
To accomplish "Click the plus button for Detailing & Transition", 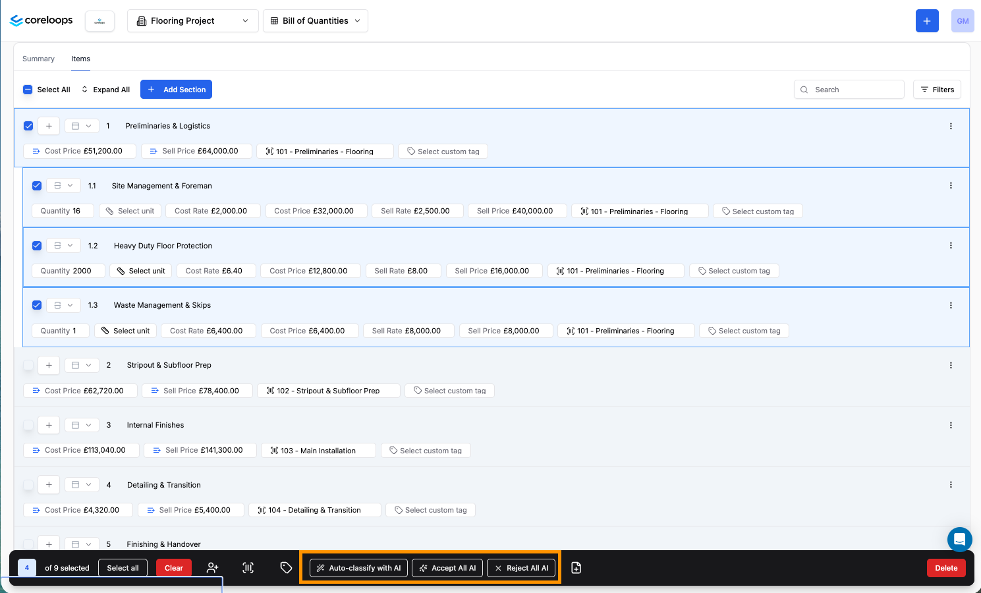I will pos(49,485).
